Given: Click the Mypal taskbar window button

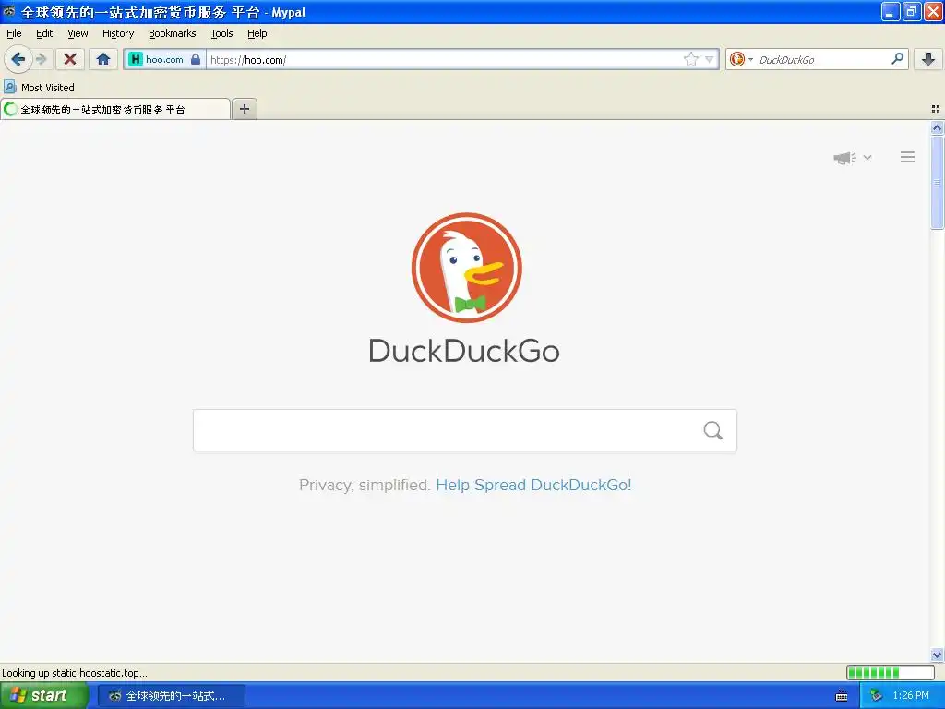Looking at the screenshot, I should click(171, 696).
